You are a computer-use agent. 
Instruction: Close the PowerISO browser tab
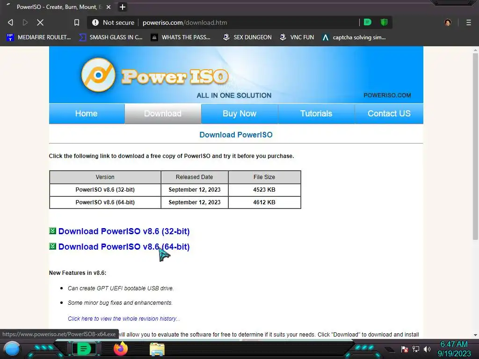pyautogui.click(x=109, y=7)
